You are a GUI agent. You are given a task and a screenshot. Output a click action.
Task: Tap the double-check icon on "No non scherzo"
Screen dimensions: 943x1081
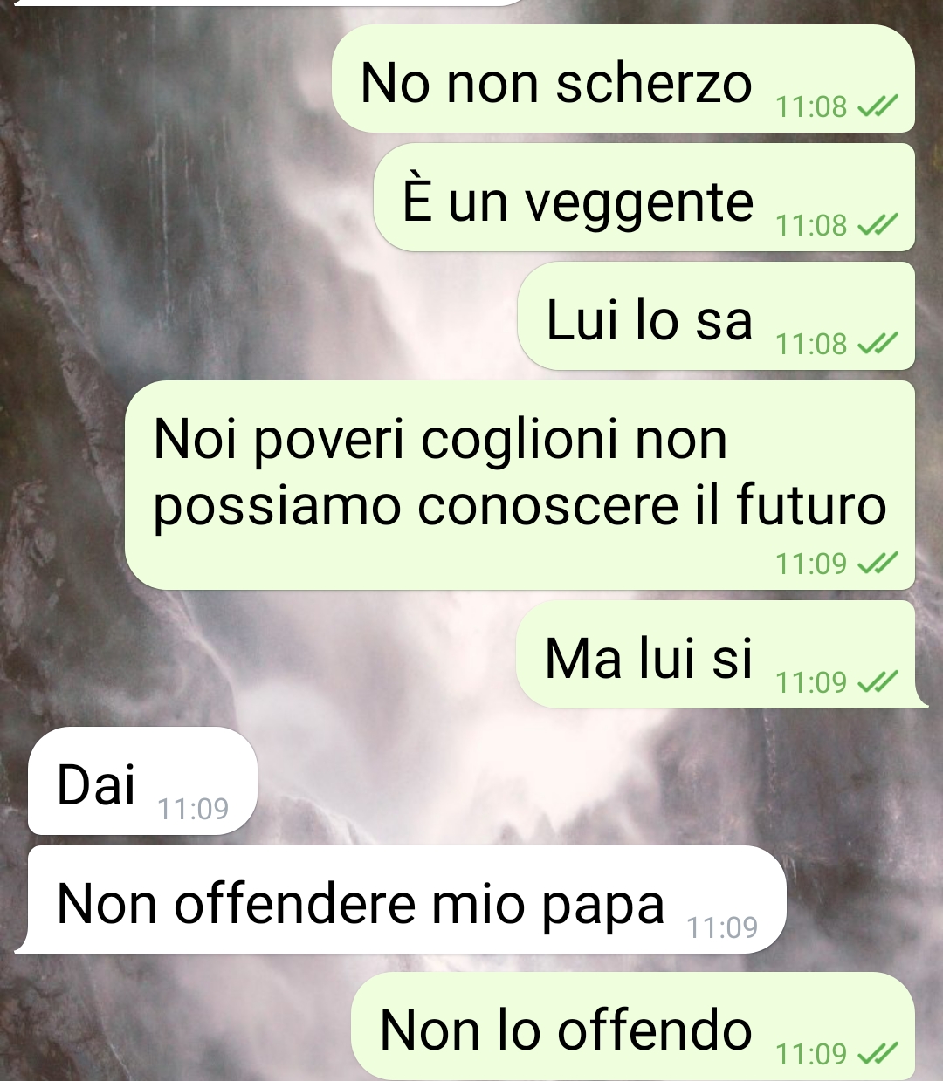(x=878, y=106)
